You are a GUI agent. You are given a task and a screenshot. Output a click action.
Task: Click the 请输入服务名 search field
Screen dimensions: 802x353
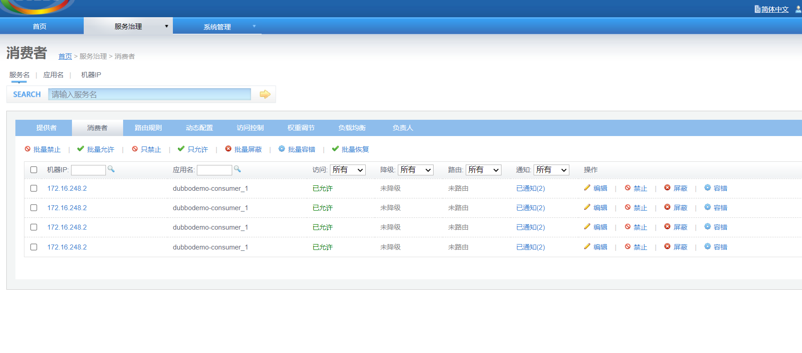tap(149, 94)
